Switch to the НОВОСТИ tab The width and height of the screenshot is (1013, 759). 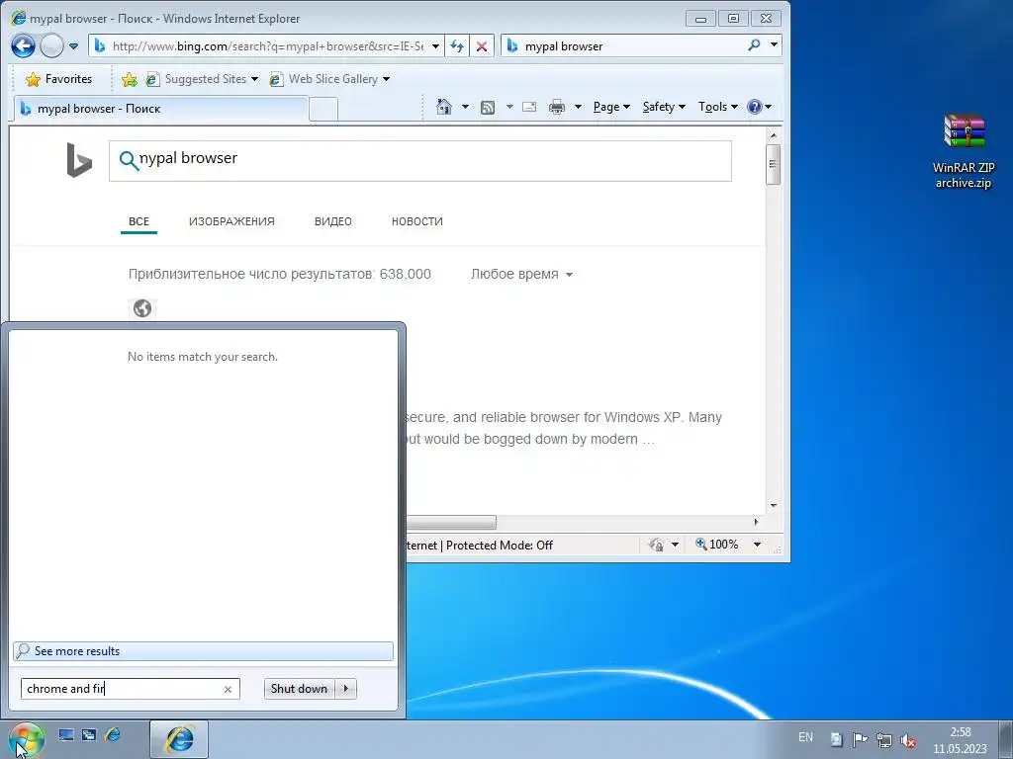click(x=416, y=221)
